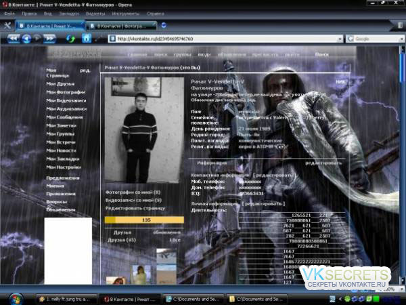Open the friend thumbnail with beach photo
The width and height of the screenshot is (406, 305).
point(166,266)
